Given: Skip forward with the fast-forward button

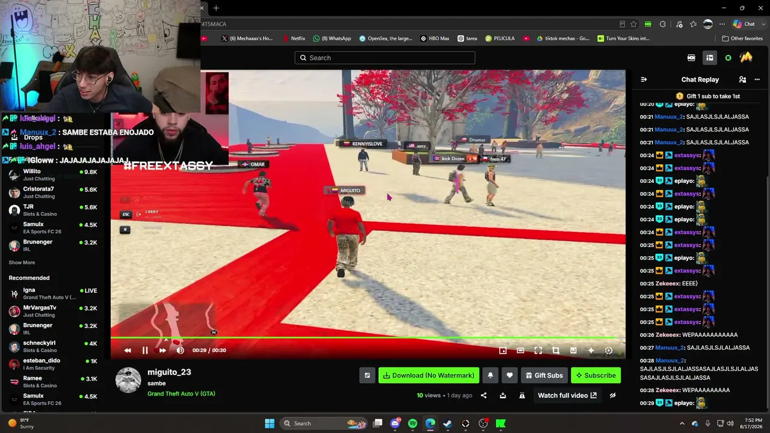Looking at the screenshot, I should click(162, 350).
